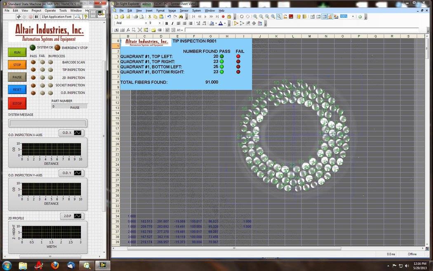Open the Arial font name dropdown
433x271 pixels.
[146, 23]
